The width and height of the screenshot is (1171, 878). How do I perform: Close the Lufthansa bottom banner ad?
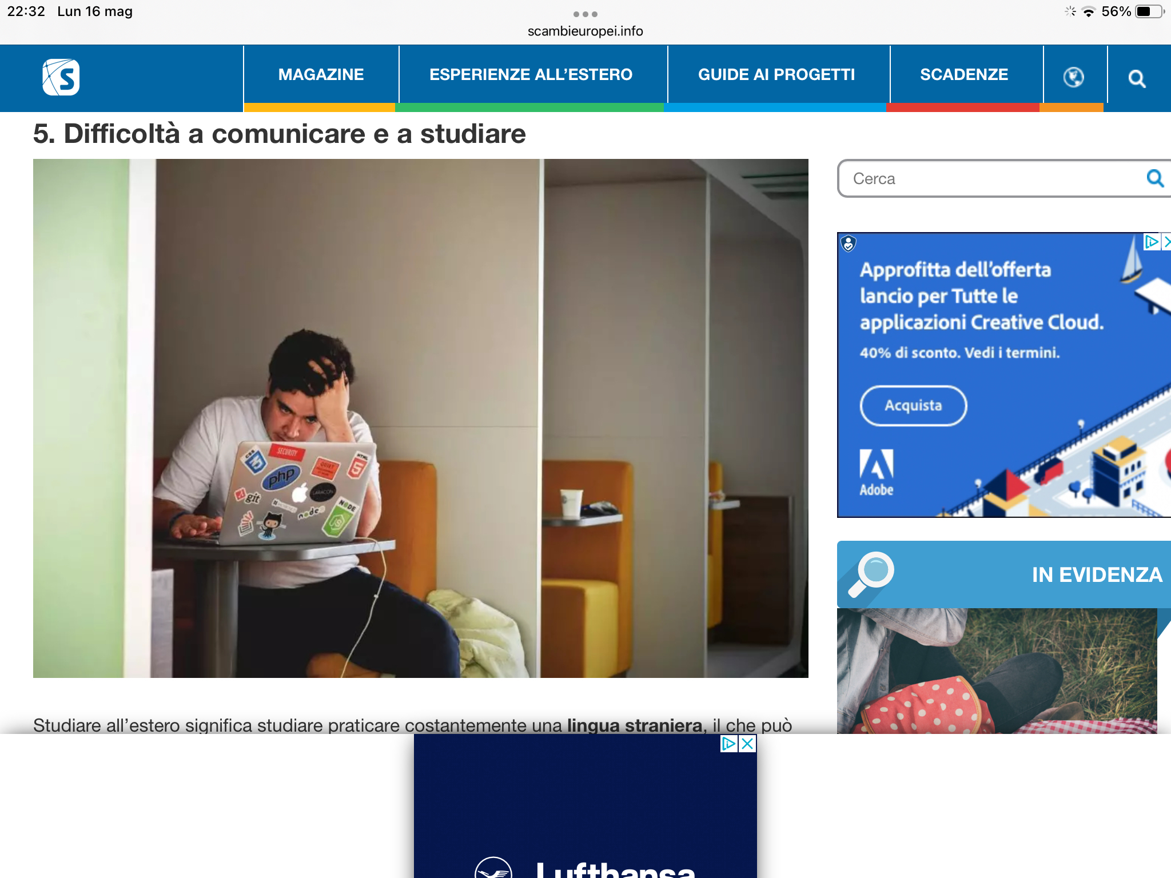pos(747,743)
